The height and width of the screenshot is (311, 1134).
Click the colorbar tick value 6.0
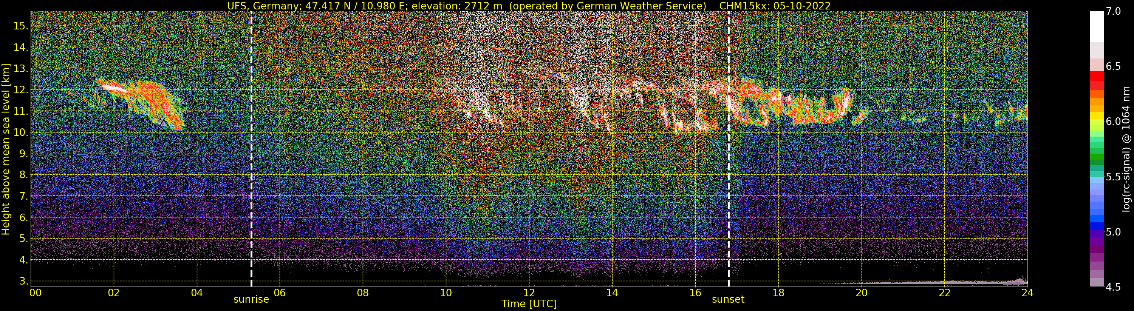[1113, 122]
